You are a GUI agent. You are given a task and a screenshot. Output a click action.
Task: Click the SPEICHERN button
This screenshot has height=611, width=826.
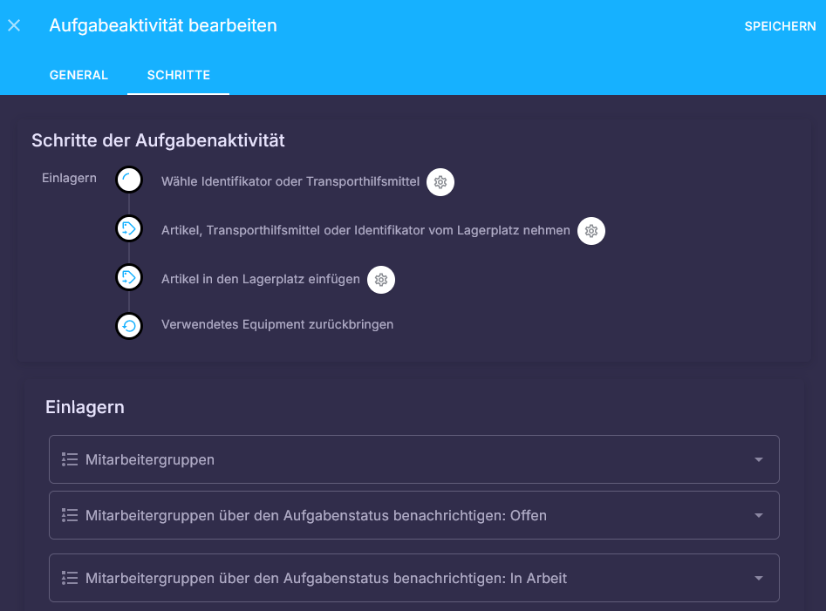click(x=780, y=25)
